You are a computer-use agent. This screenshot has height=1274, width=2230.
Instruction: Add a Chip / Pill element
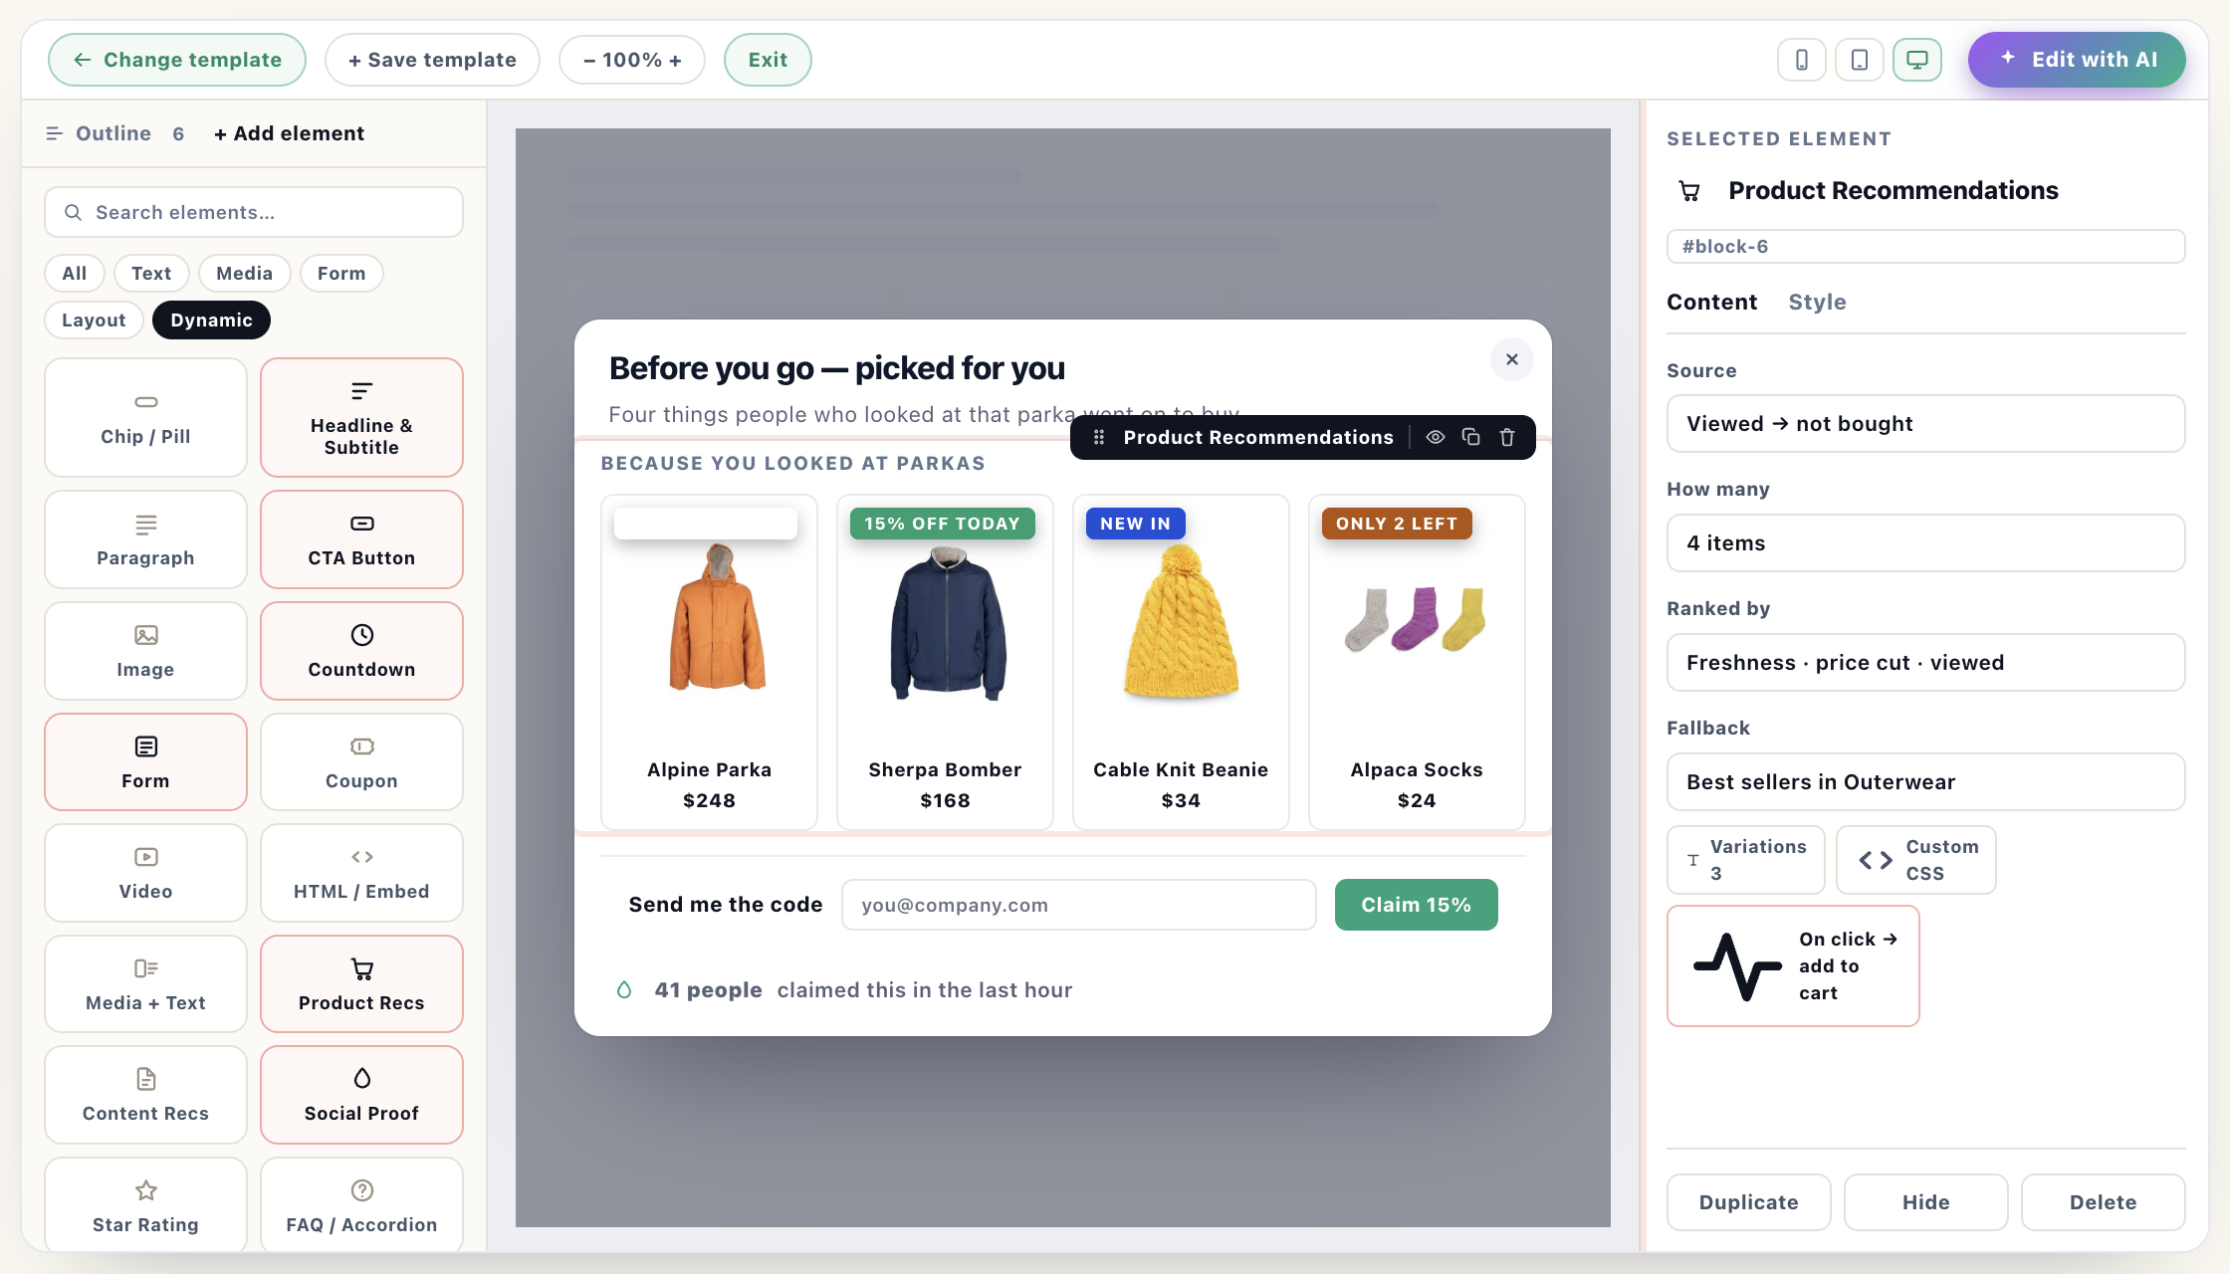(x=145, y=418)
